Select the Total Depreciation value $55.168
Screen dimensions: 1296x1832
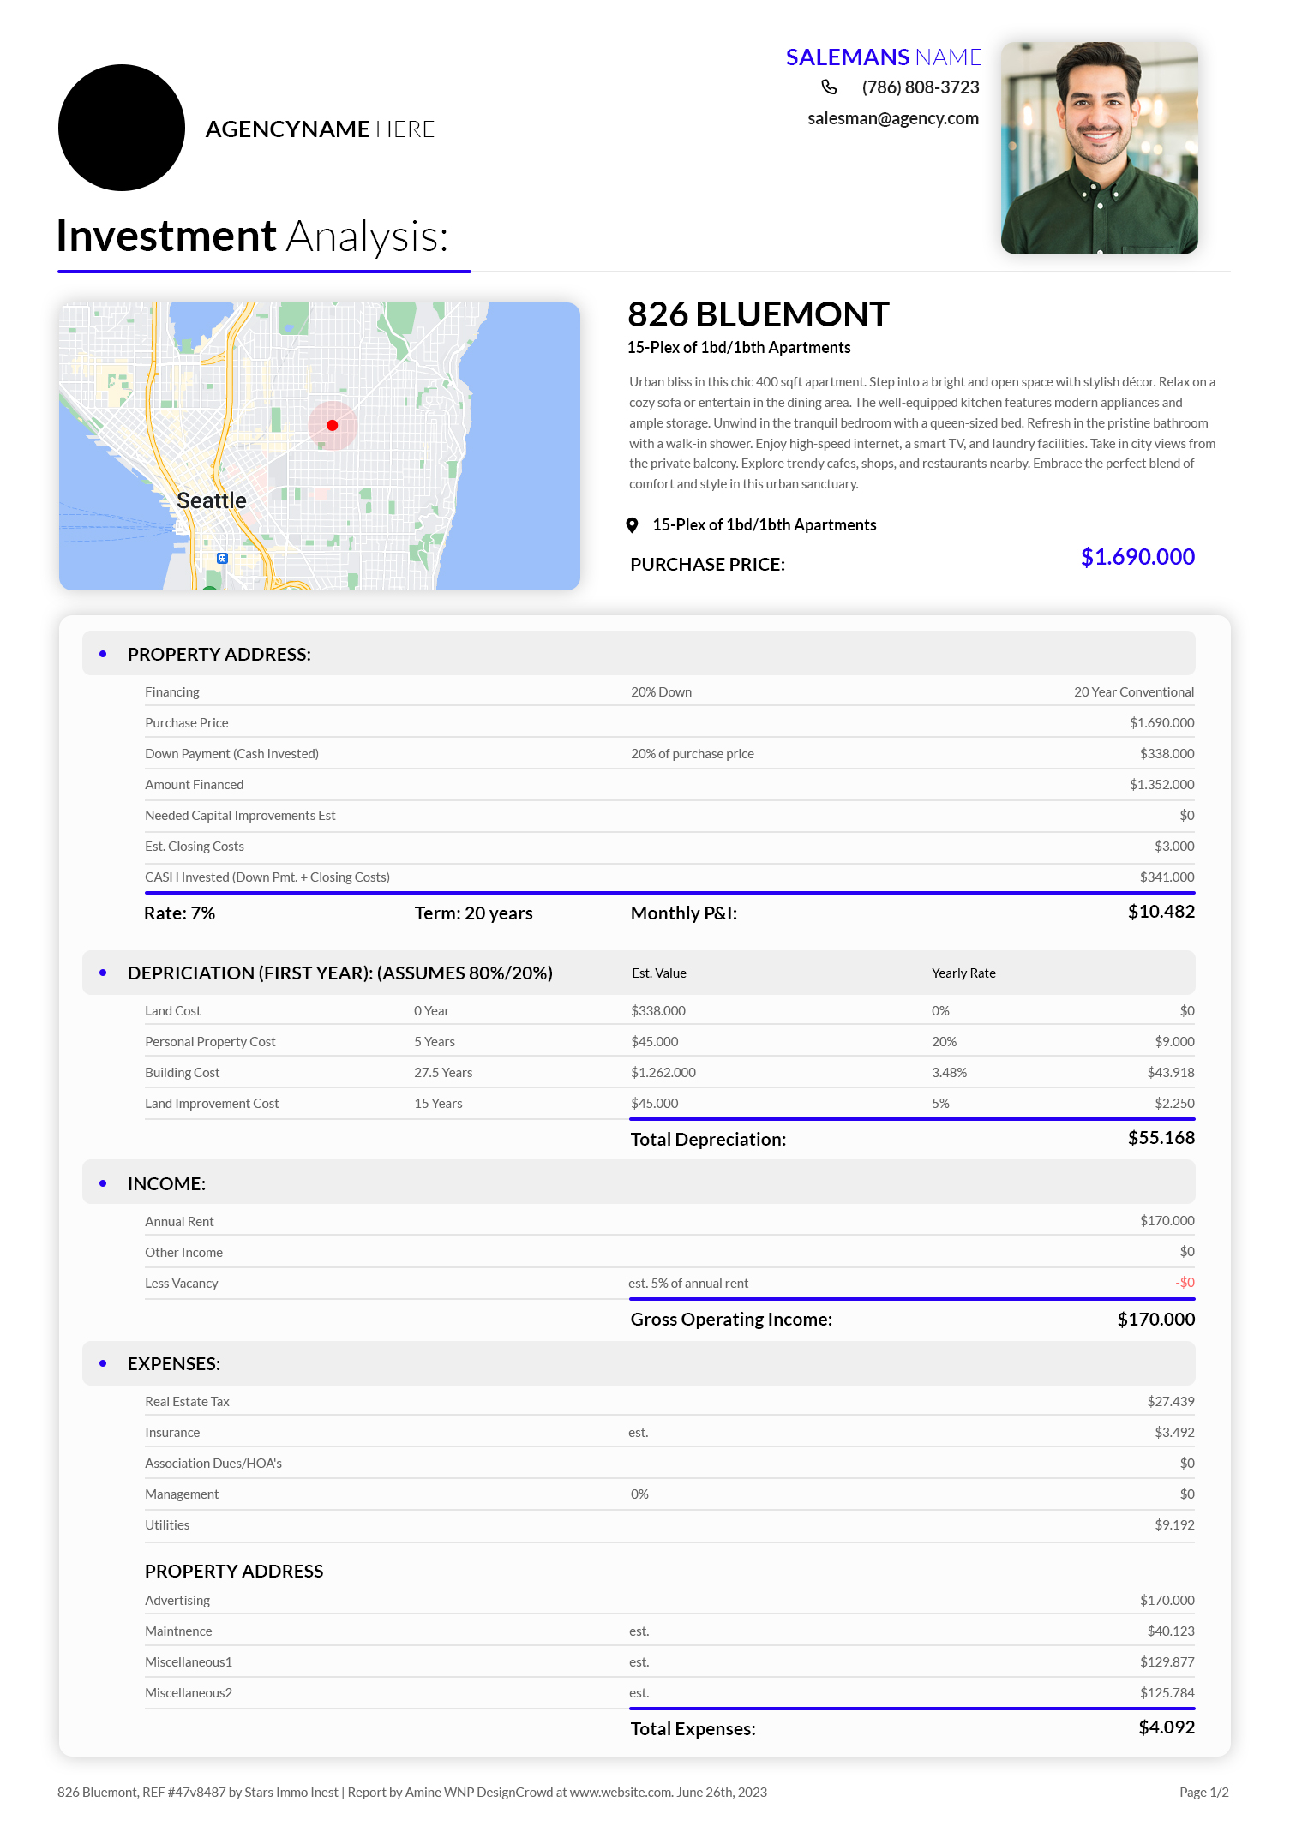(x=1161, y=1138)
